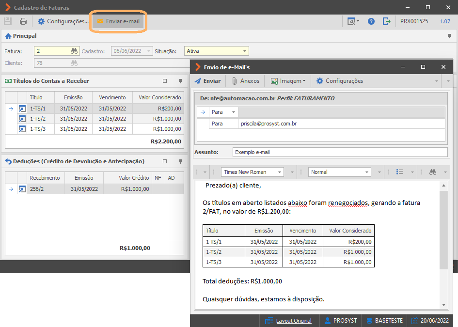The height and width of the screenshot is (327, 458).
Task: Toggle the pin on Principal panel
Action: click(x=450, y=36)
